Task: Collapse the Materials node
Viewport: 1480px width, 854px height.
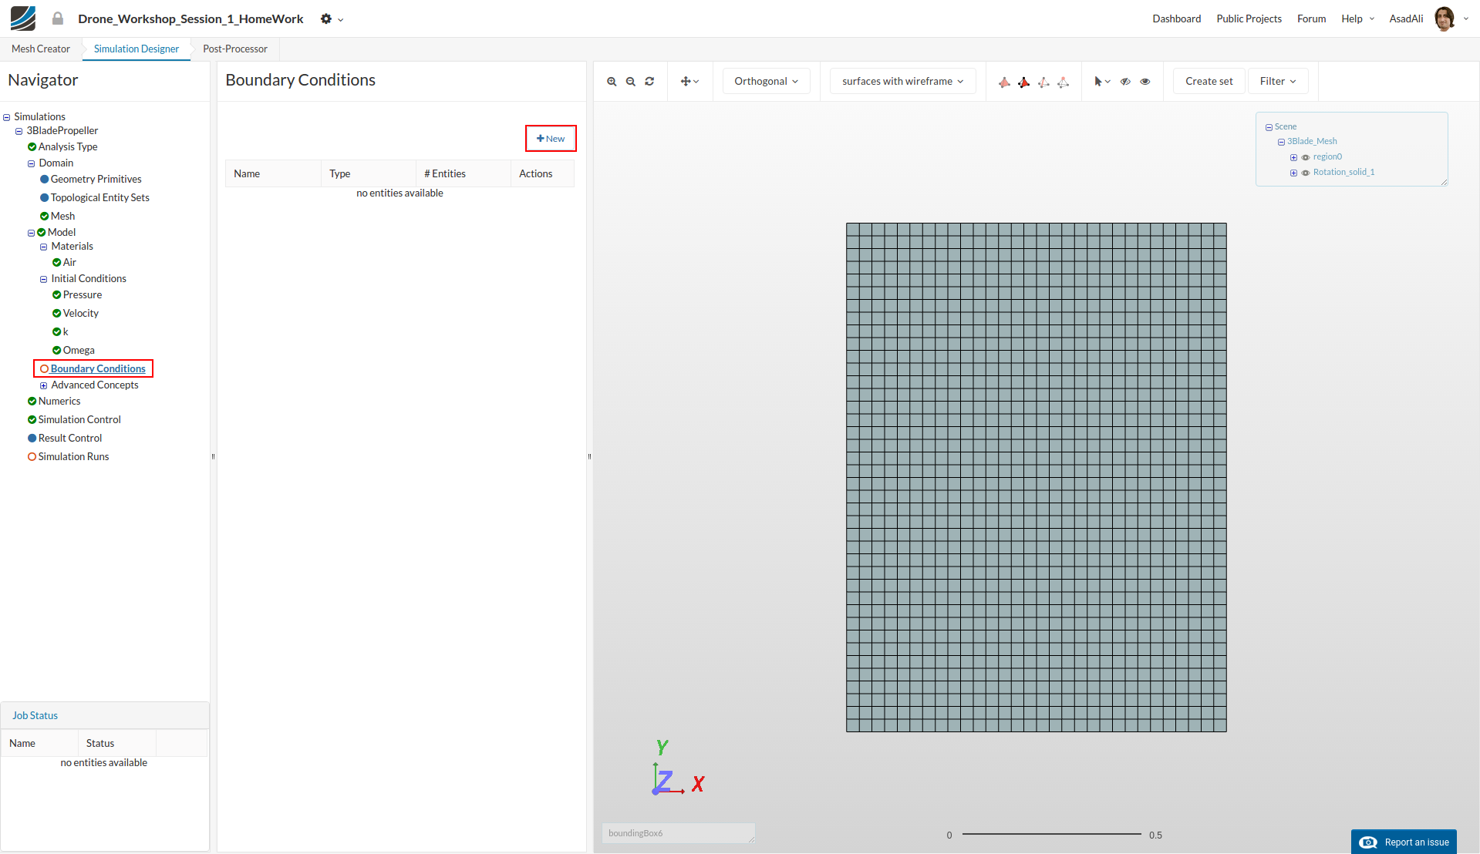Action: click(44, 247)
